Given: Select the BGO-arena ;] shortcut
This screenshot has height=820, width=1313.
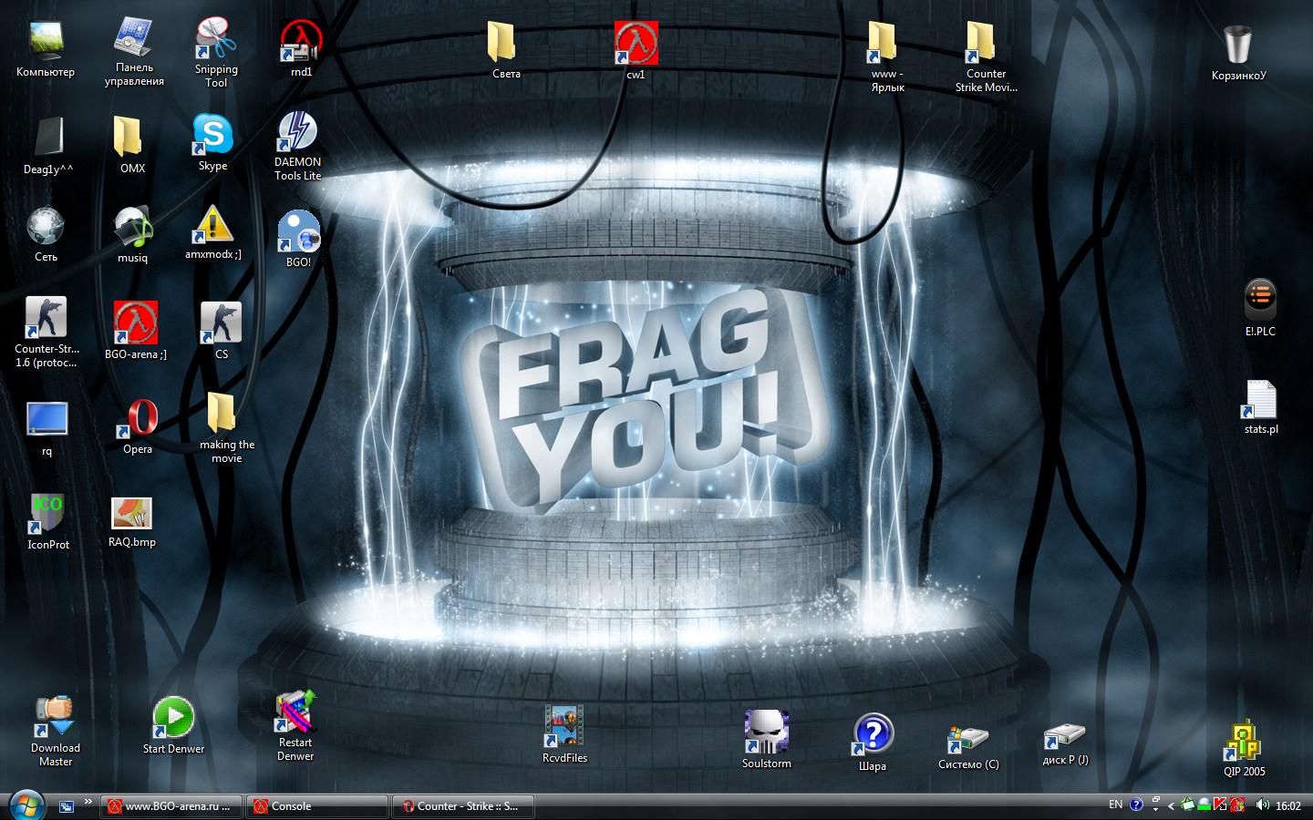Looking at the screenshot, I should 135,330.
